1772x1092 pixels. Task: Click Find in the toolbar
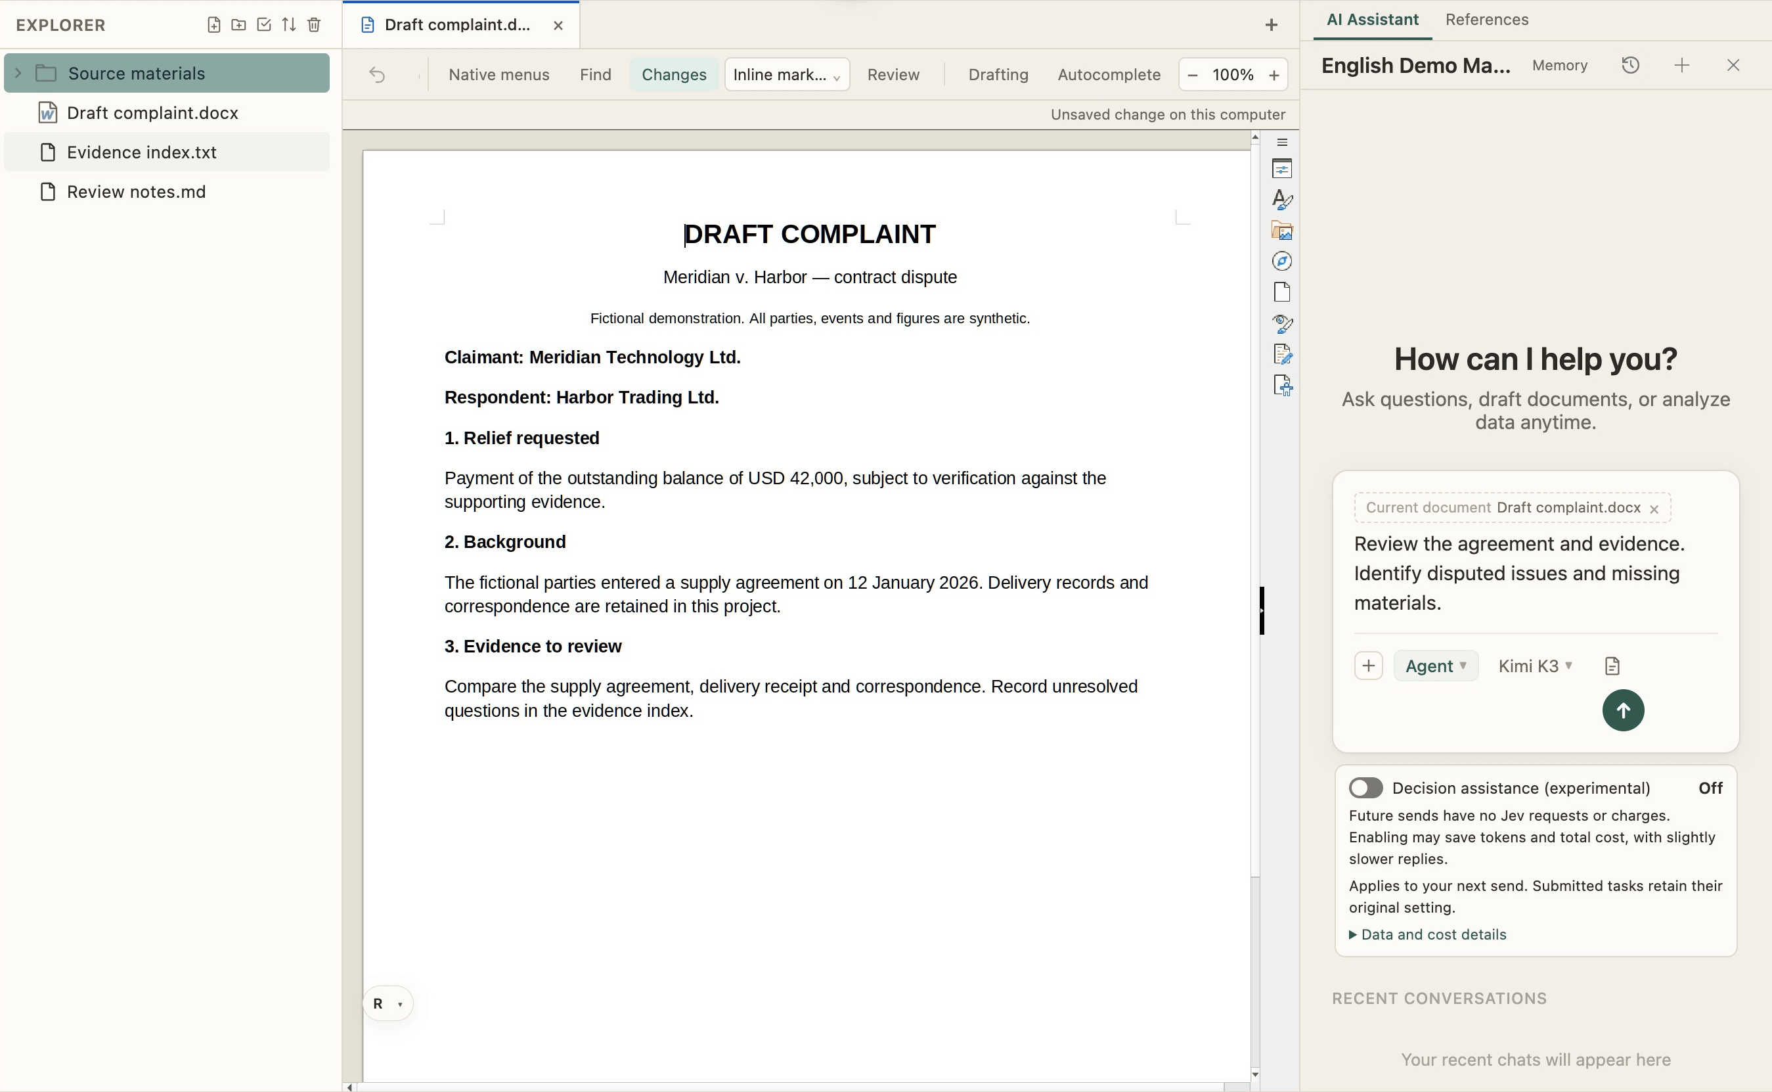595,74
